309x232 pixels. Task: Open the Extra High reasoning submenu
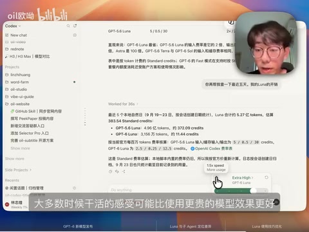click(x=243, y=178)
